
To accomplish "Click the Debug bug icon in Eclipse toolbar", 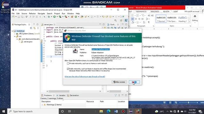I will pyautogui.click(x=49, y=17).
